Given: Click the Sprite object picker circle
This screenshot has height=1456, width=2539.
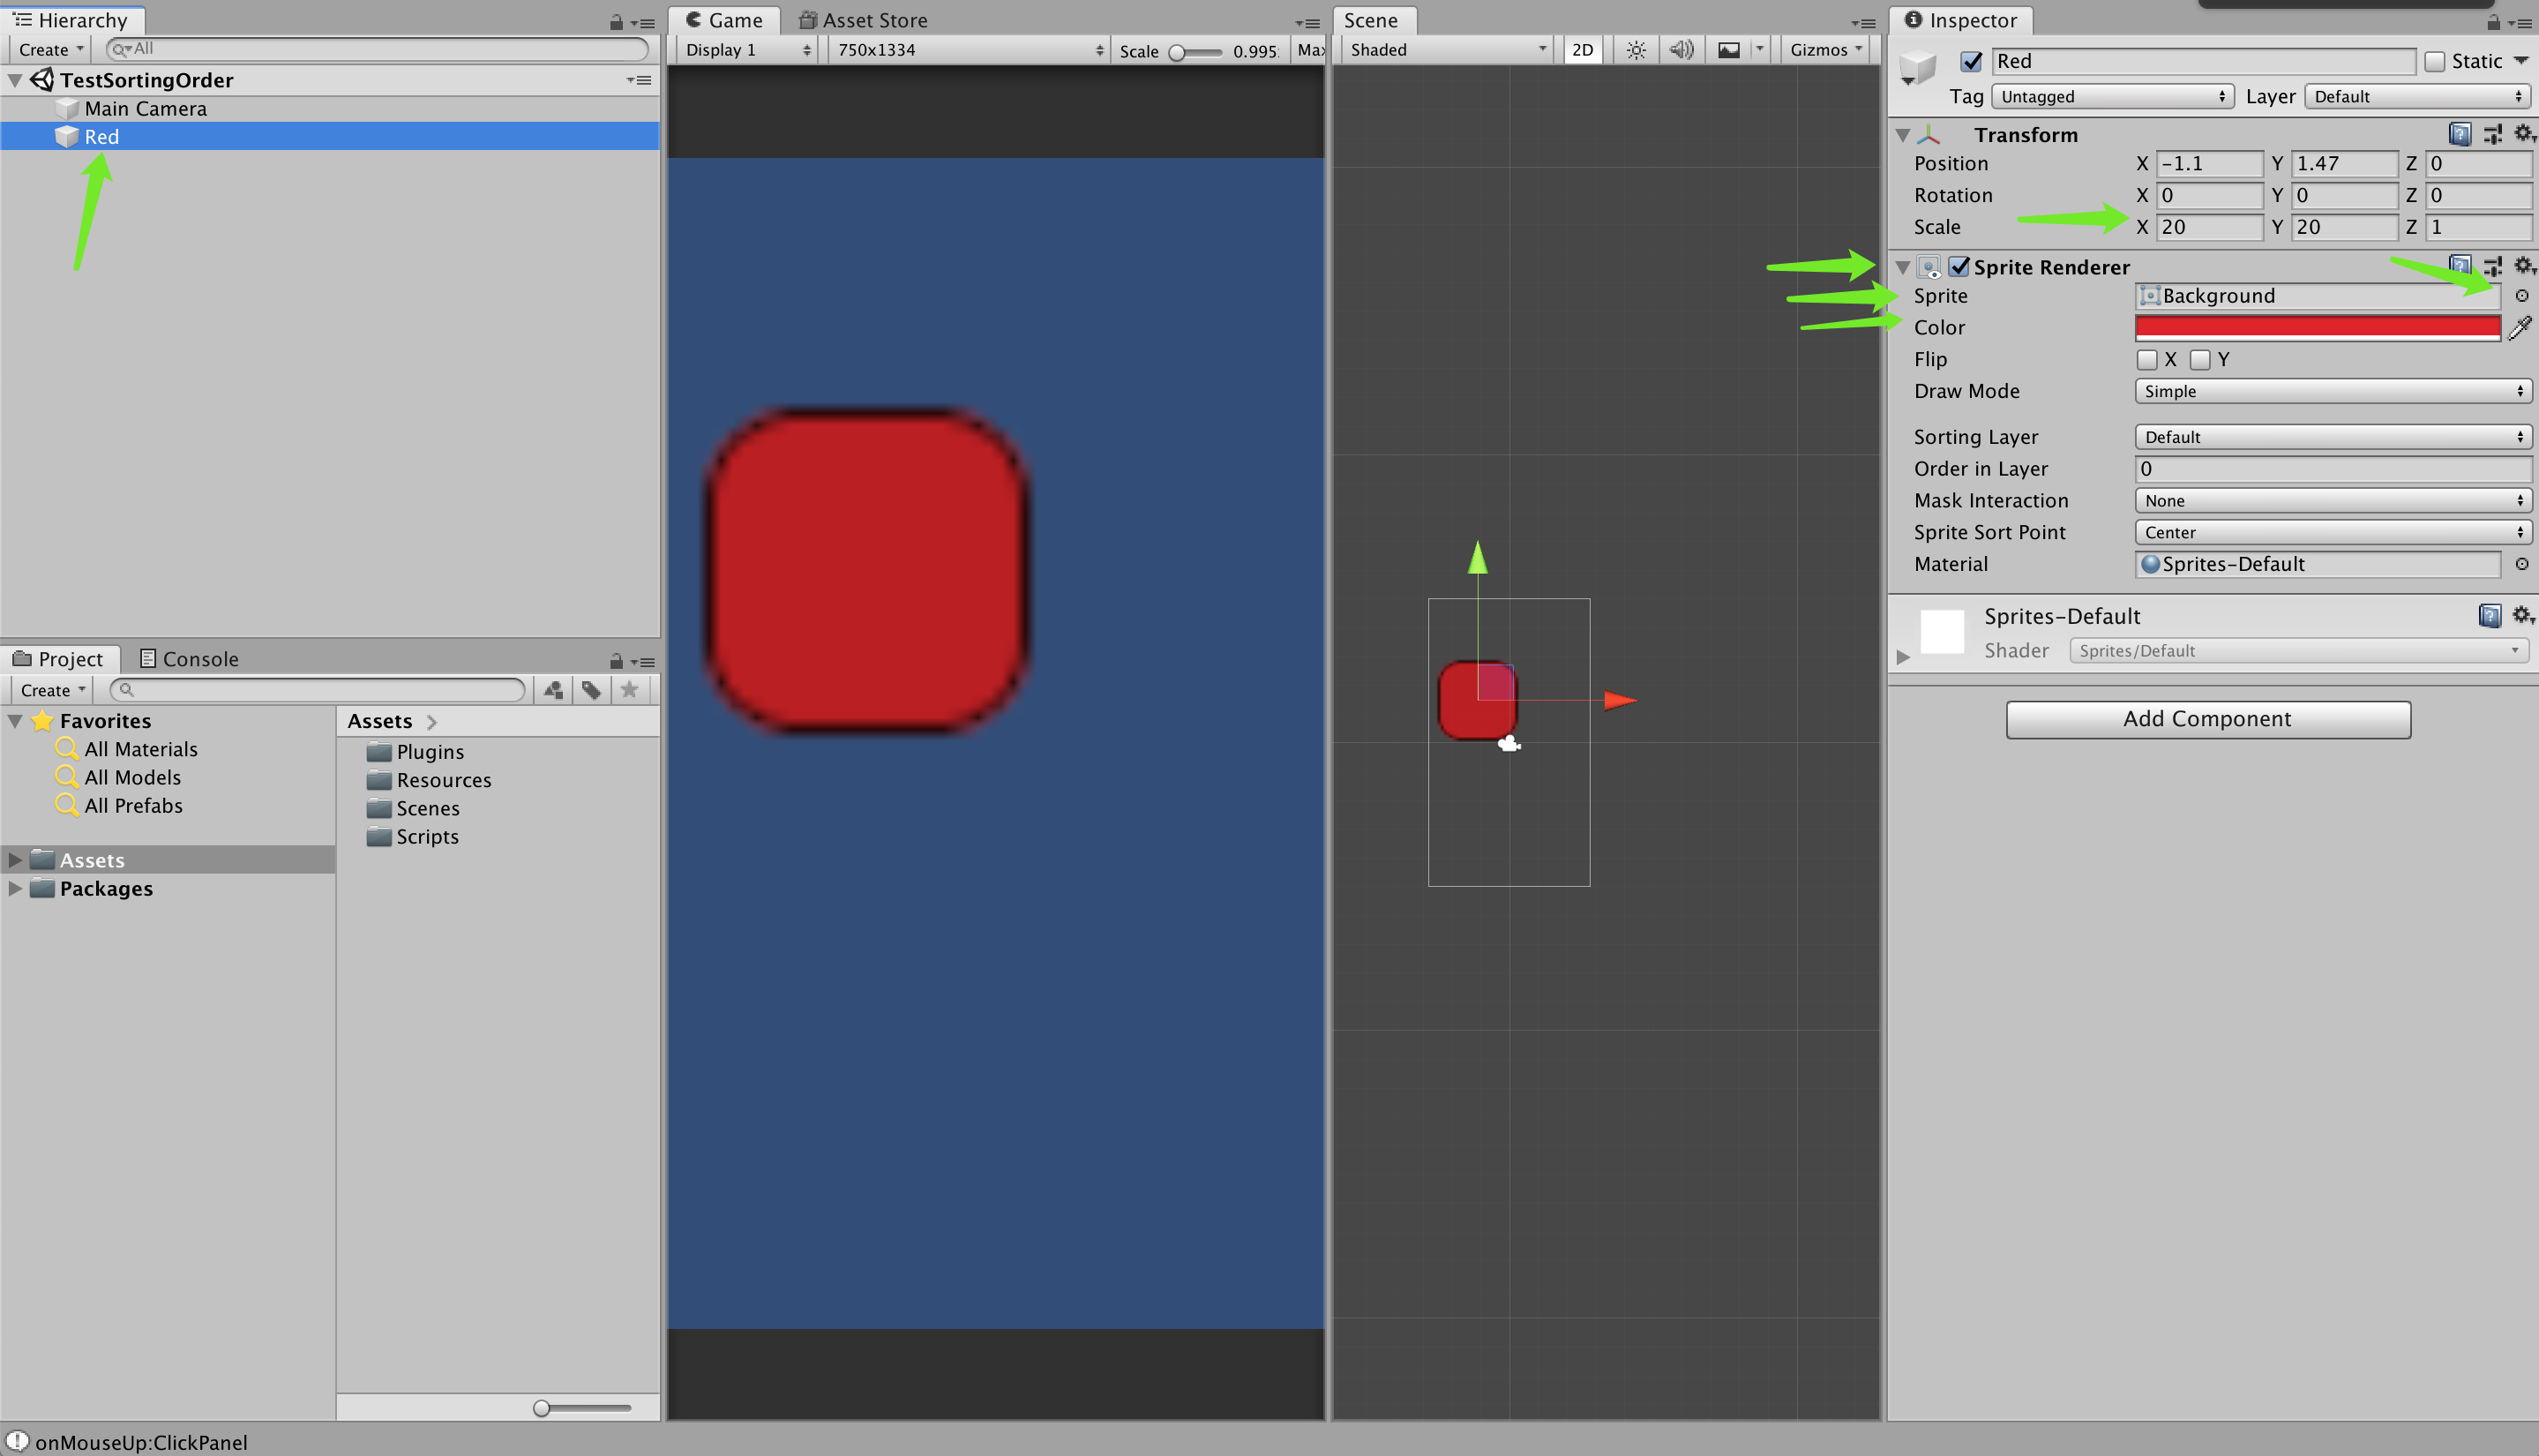Looking at the screenshot, I should (2521, 296).
